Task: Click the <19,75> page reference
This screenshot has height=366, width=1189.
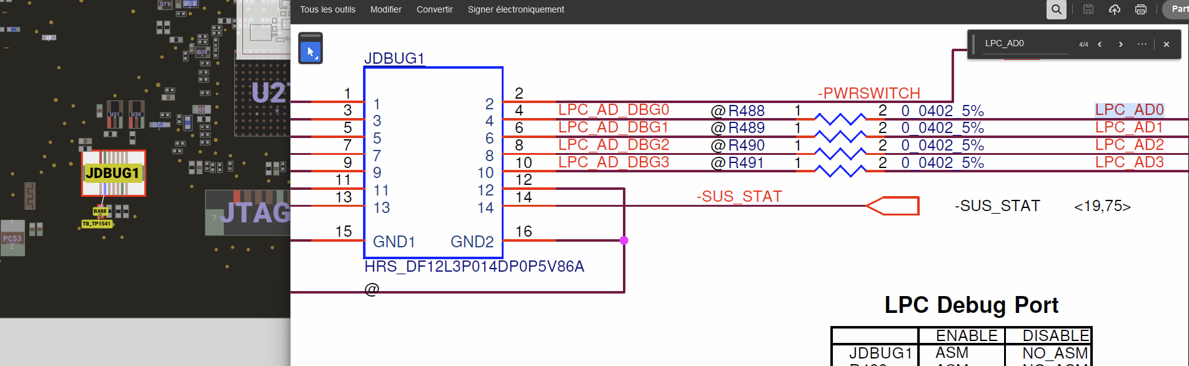Action: (x=1102, y=206)
